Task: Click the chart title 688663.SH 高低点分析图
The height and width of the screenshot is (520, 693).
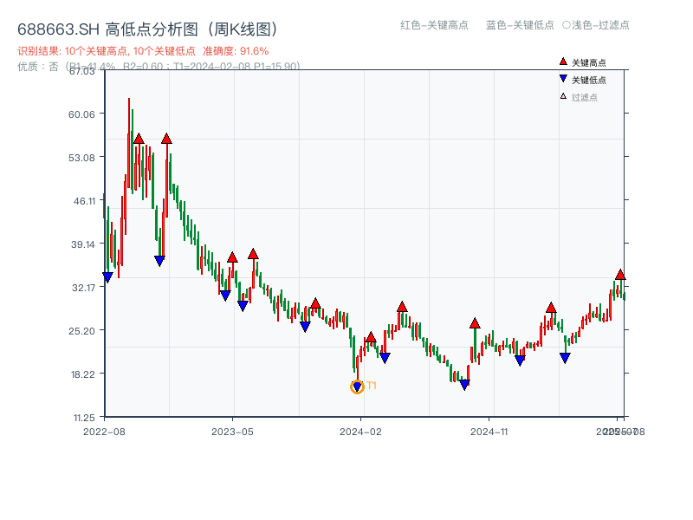Action: pos(147,27)
